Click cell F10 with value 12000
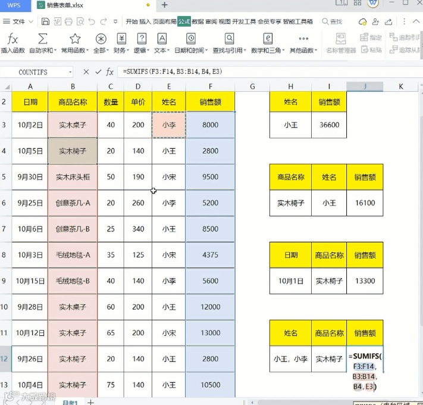 (210, 307)
